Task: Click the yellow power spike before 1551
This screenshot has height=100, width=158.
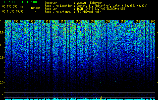Action: click(9, 98)
